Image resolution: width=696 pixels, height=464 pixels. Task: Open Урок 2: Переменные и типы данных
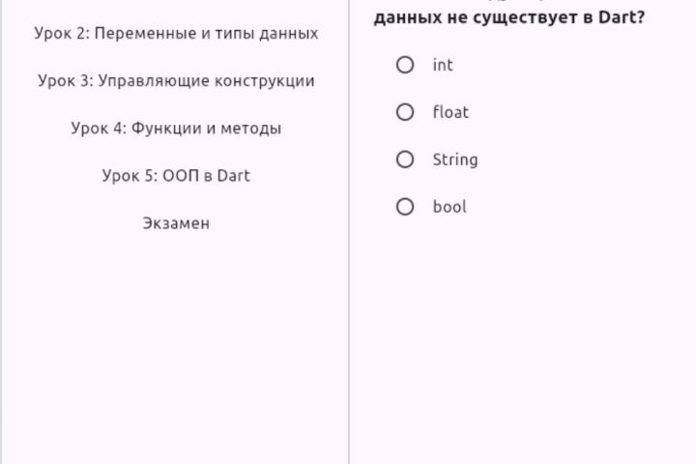176,34
